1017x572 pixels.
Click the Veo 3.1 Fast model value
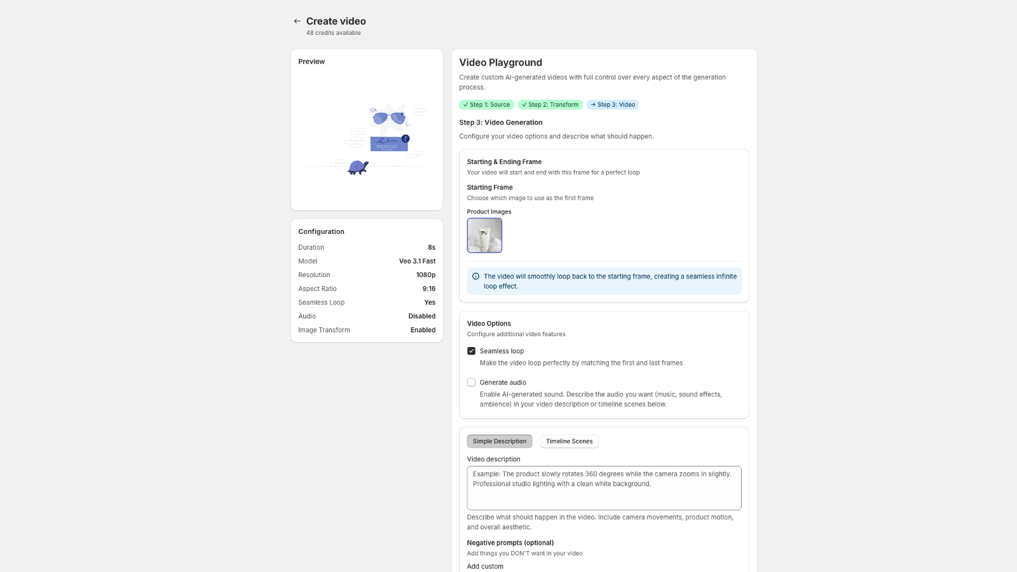[416, 261]
